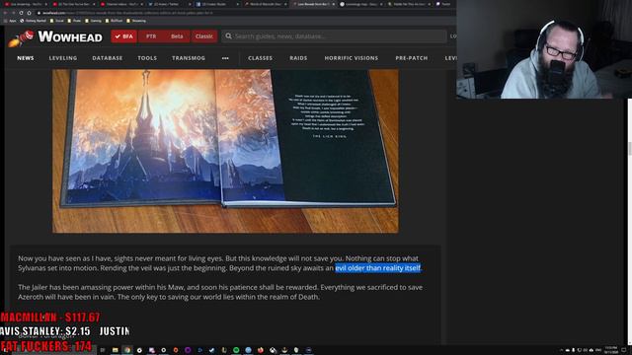This screenshot has height=355, width=632.
Task: Open the Tools menu
Action: click(147, 58)
